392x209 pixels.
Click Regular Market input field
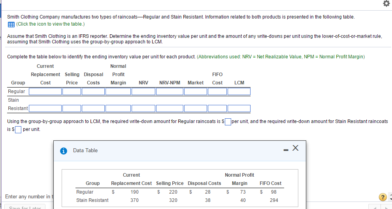(x=196, y=91)
